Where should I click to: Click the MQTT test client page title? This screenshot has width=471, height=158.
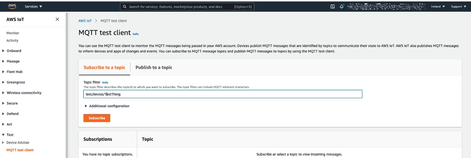point(105,33)
